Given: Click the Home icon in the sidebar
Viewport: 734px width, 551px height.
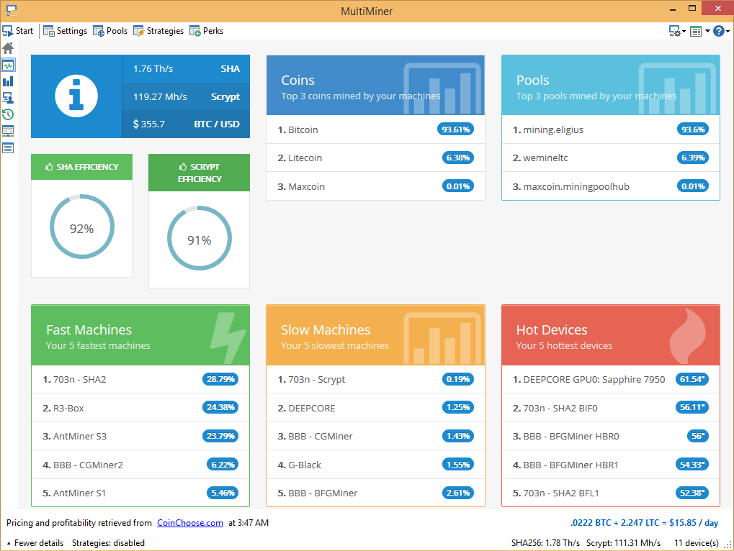Looking at the screenshot, I should point(8,48).
